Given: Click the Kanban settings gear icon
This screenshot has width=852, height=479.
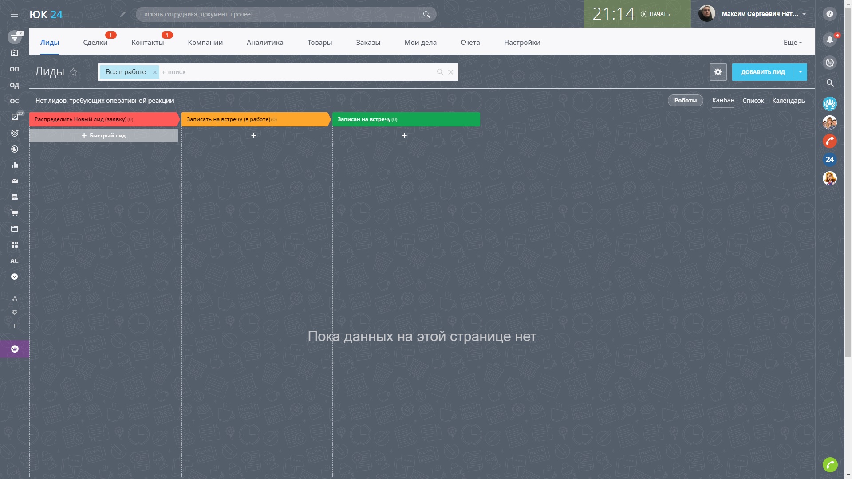Looking at the screenshot, I should pos(718,72).
